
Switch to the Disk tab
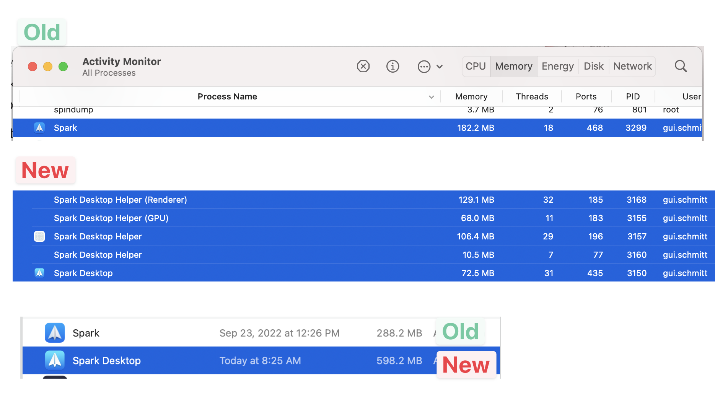coord(593,66)
